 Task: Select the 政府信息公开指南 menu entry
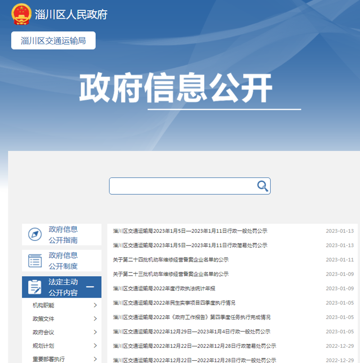tap(63, 235)
